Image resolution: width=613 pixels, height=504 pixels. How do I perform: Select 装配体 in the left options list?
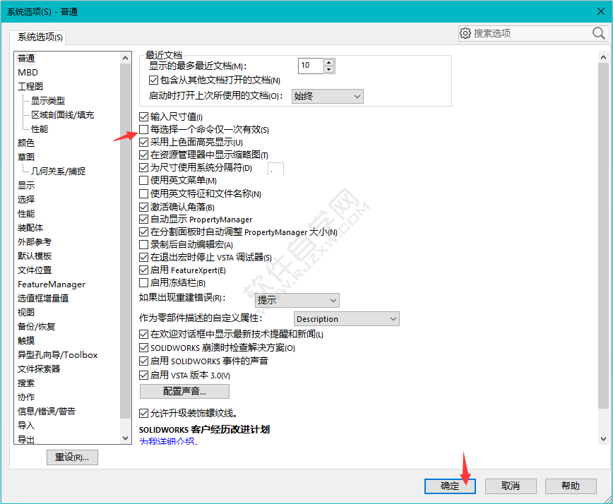coord(30,227)
